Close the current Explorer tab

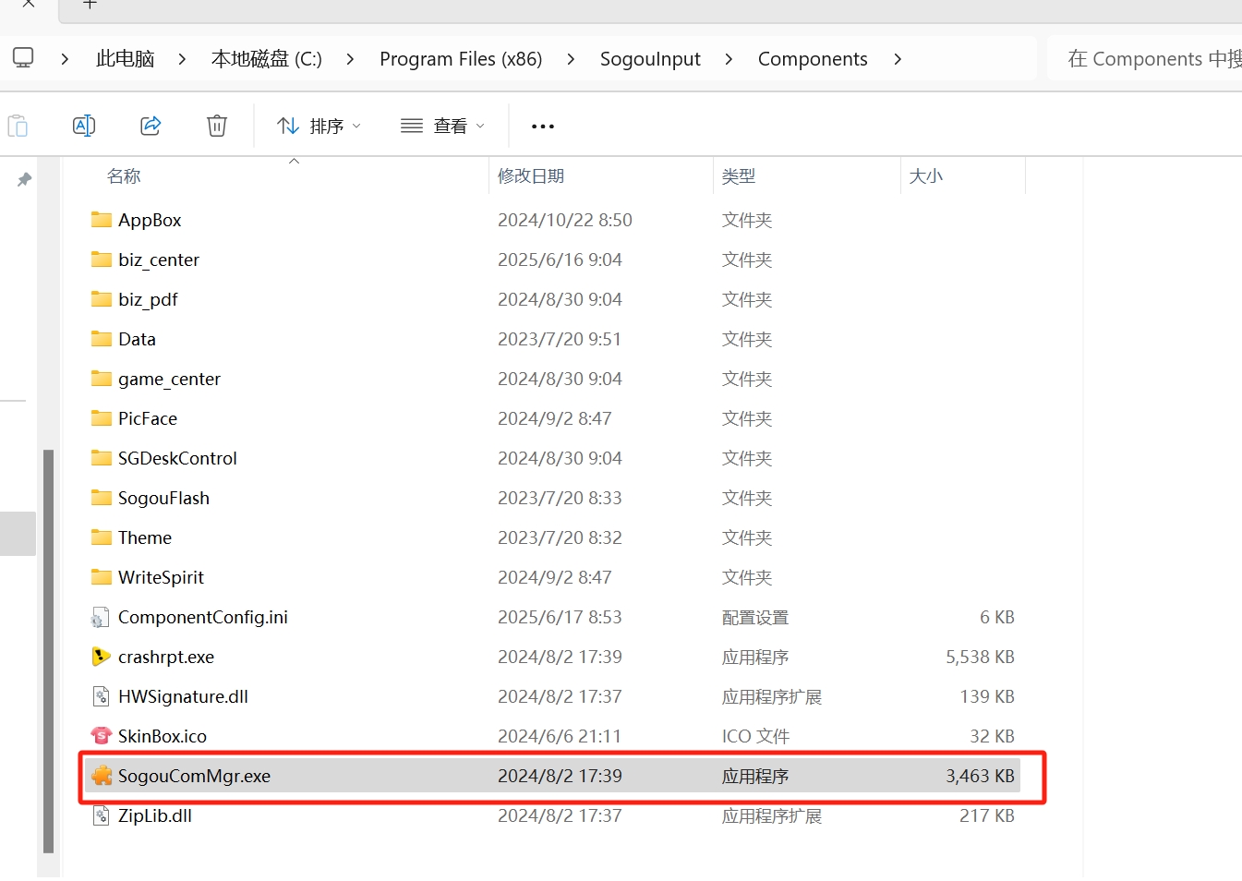click(29, 4)
